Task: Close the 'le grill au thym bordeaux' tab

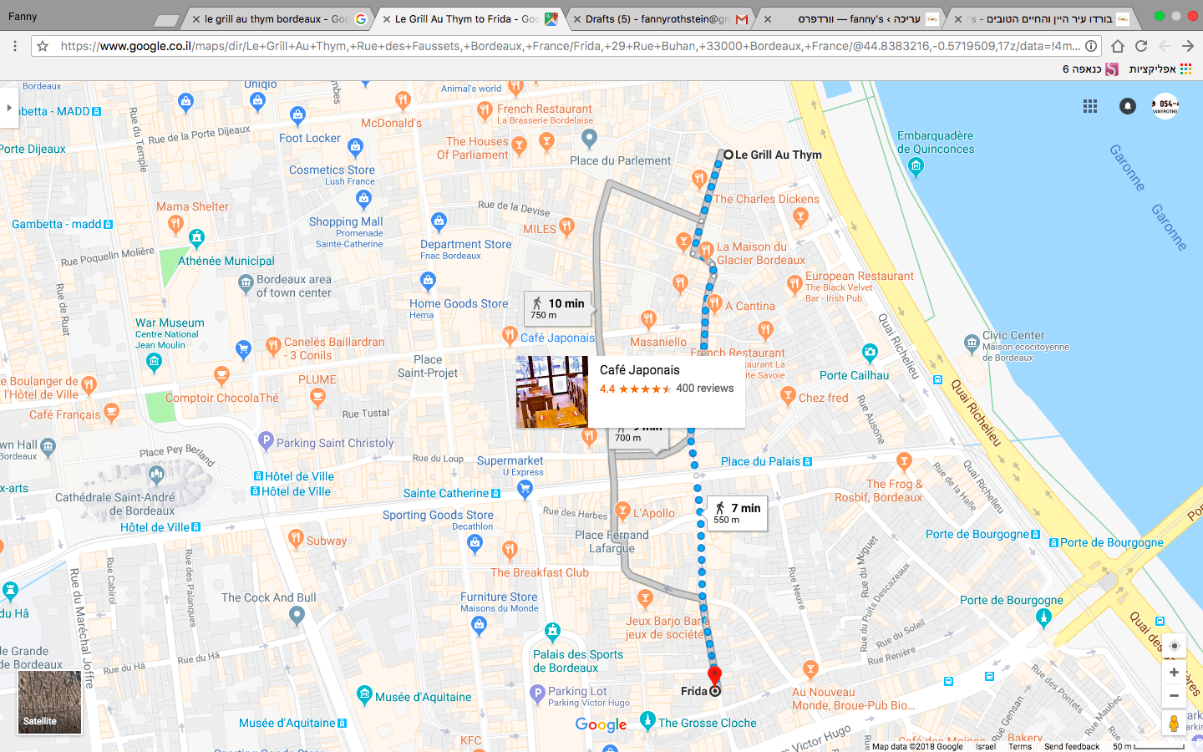Action: pyautogui.click(x=195, y=18)
